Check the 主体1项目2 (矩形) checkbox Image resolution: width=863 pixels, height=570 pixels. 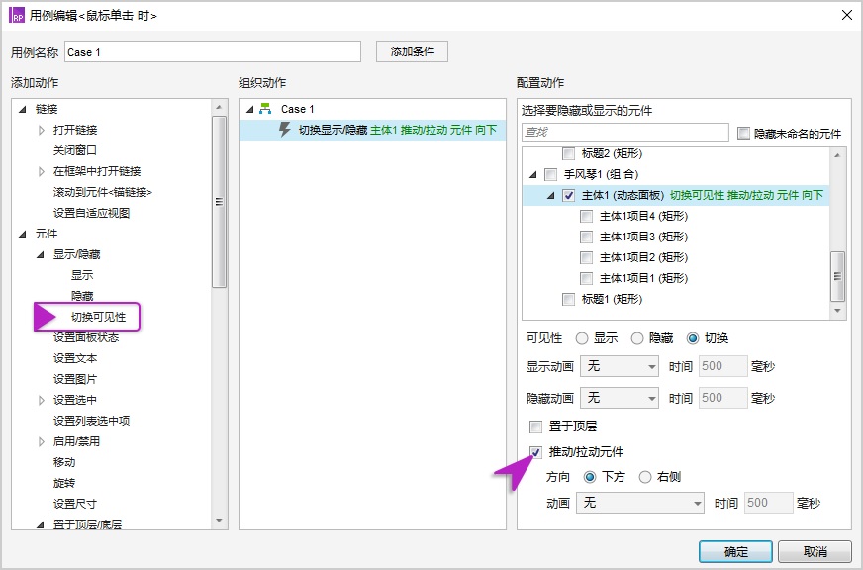pyautogui.click(x=586, y=257)
